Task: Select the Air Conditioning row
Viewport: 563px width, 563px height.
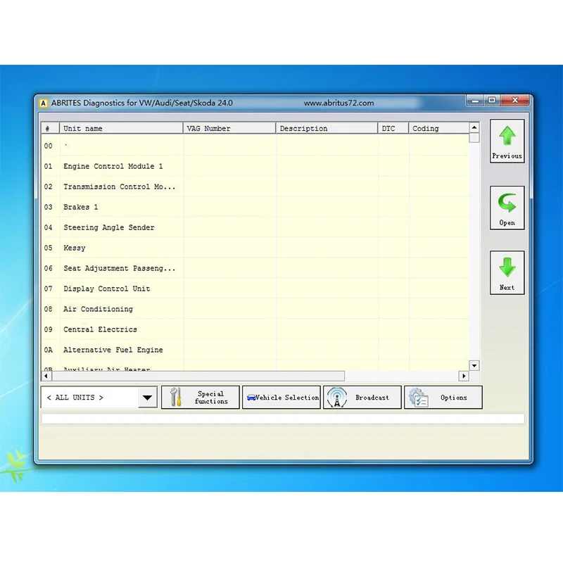Action: [255, 309]
